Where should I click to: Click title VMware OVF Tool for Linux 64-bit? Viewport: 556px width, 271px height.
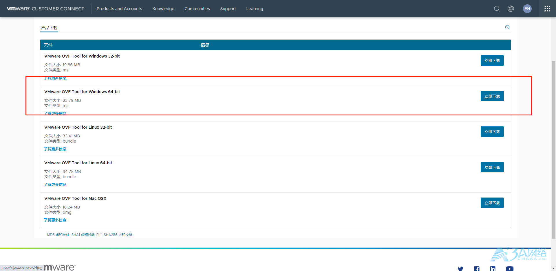coord(78,163)
